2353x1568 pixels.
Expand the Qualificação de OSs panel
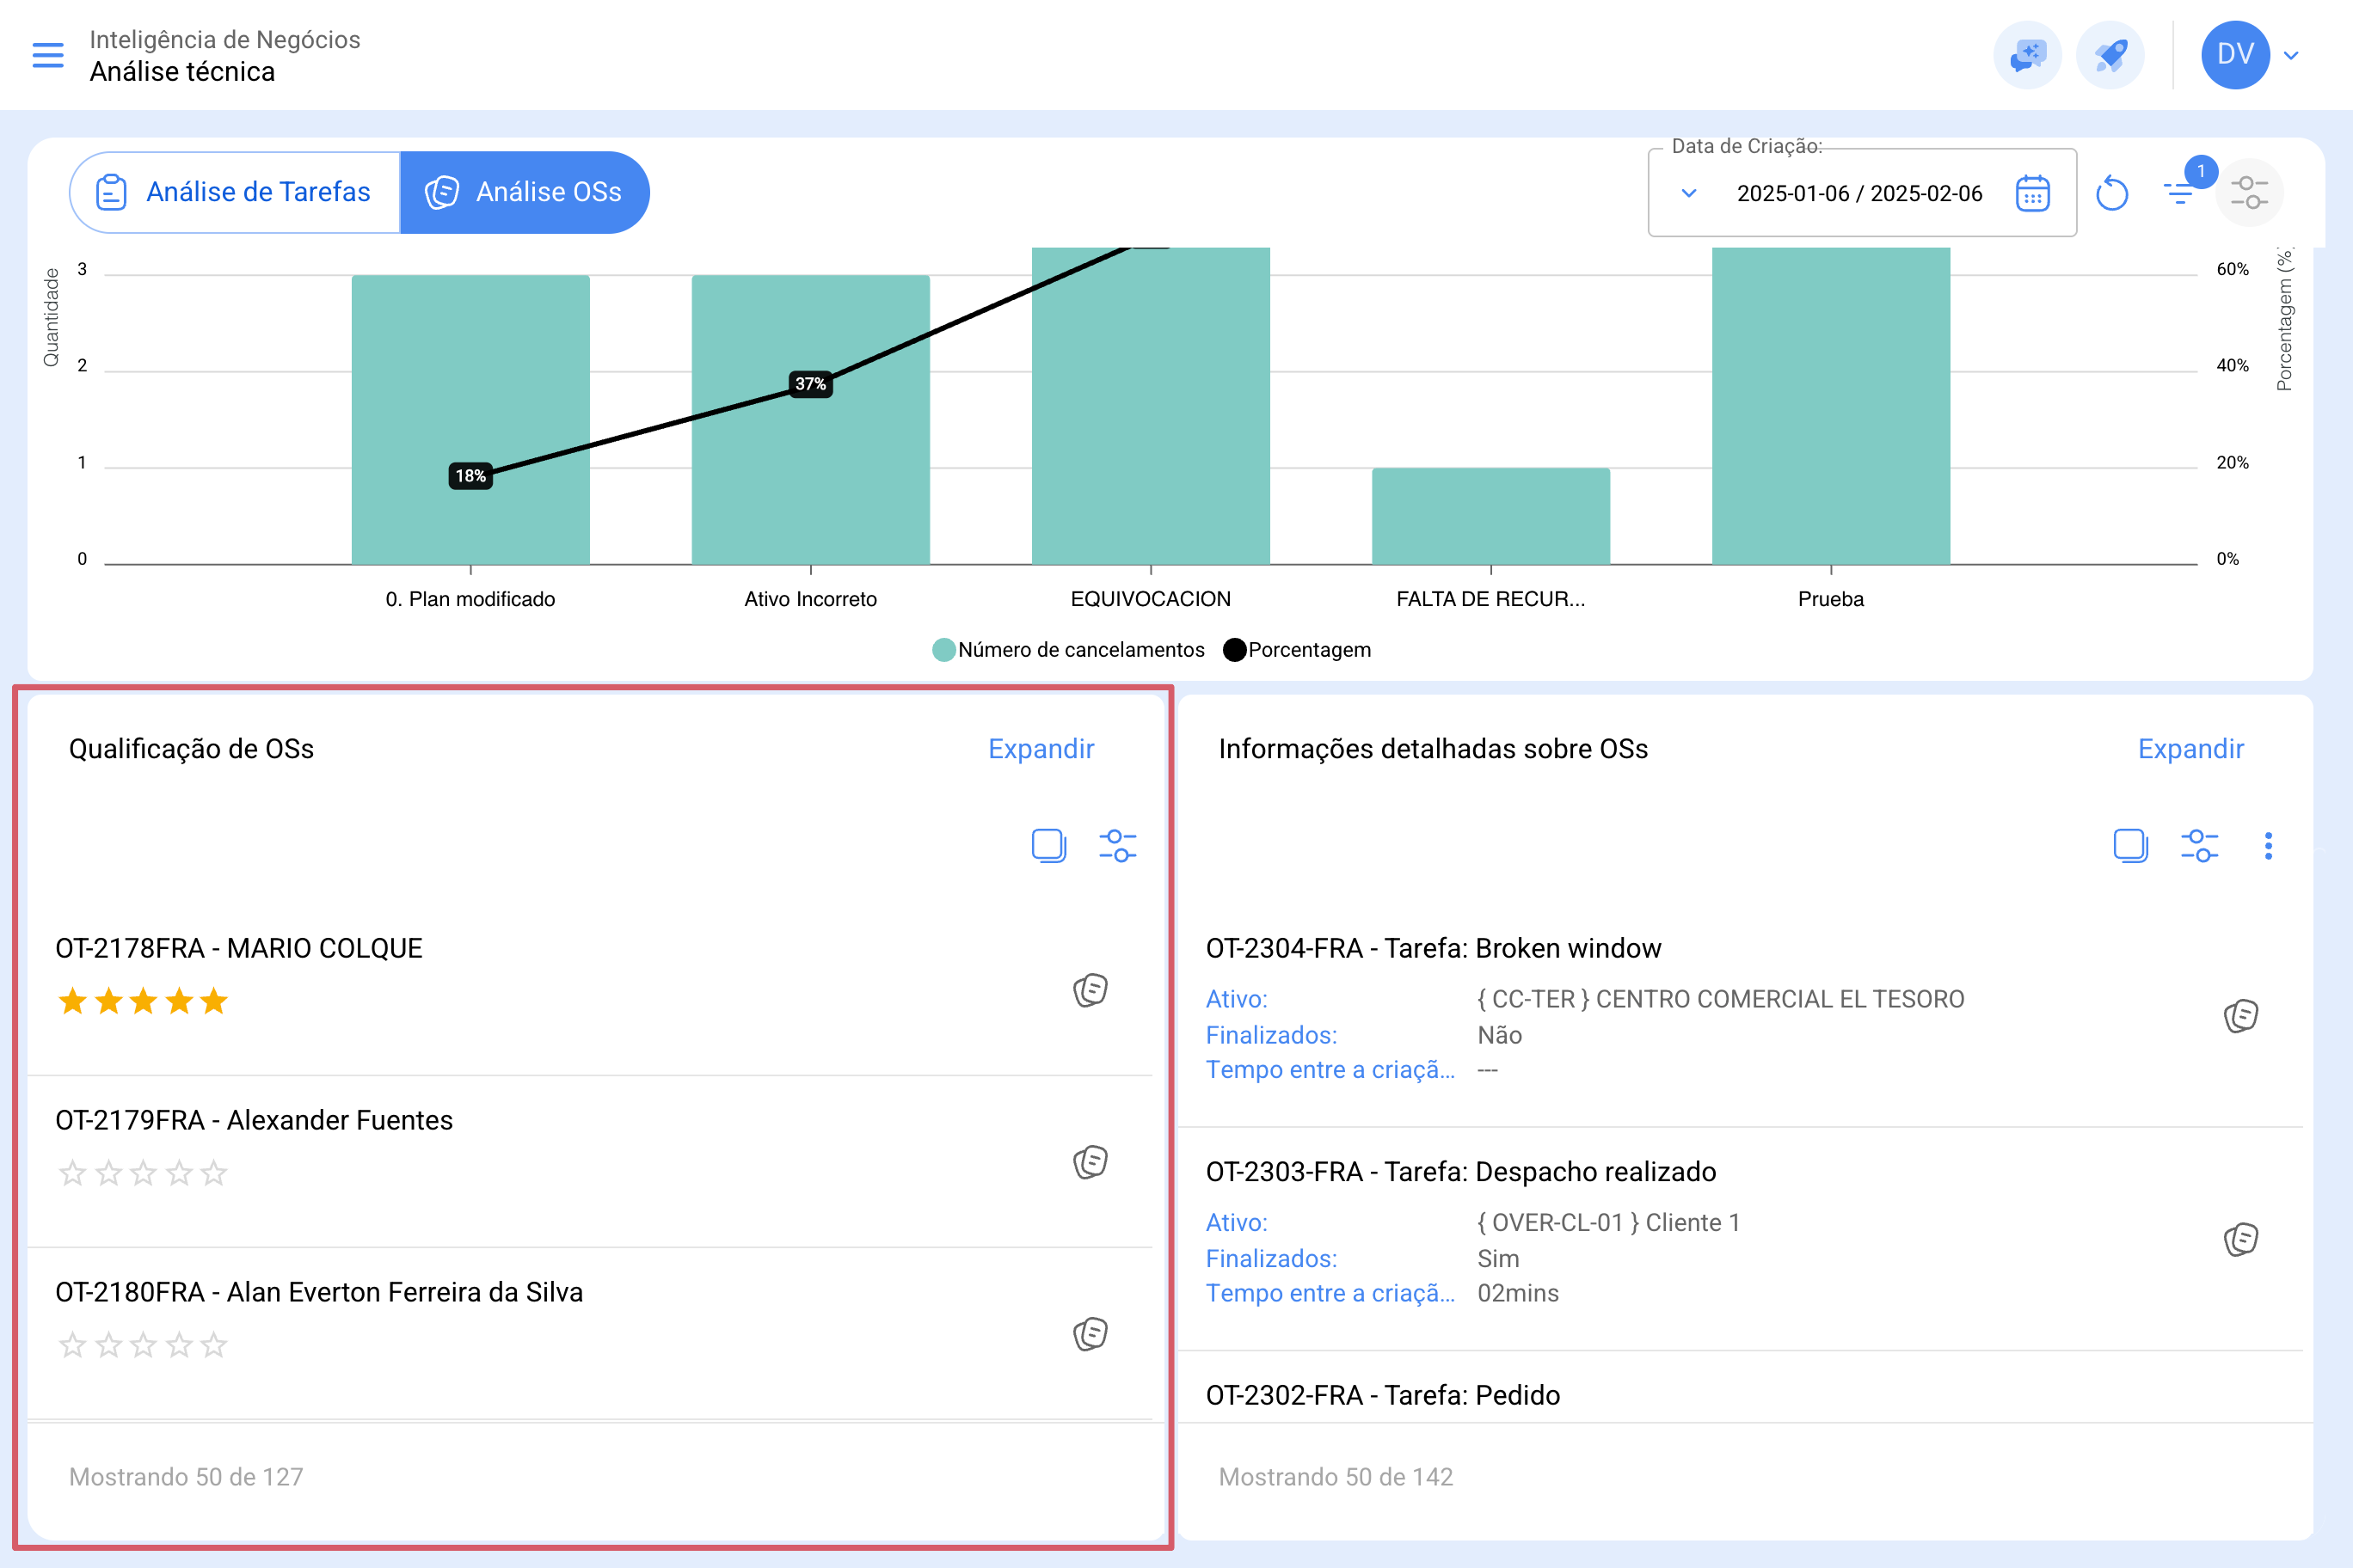click(1041, 749)
